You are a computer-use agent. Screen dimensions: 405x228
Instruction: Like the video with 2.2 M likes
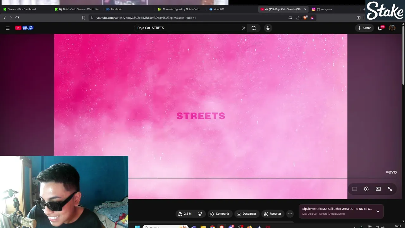tap(184, 214)
